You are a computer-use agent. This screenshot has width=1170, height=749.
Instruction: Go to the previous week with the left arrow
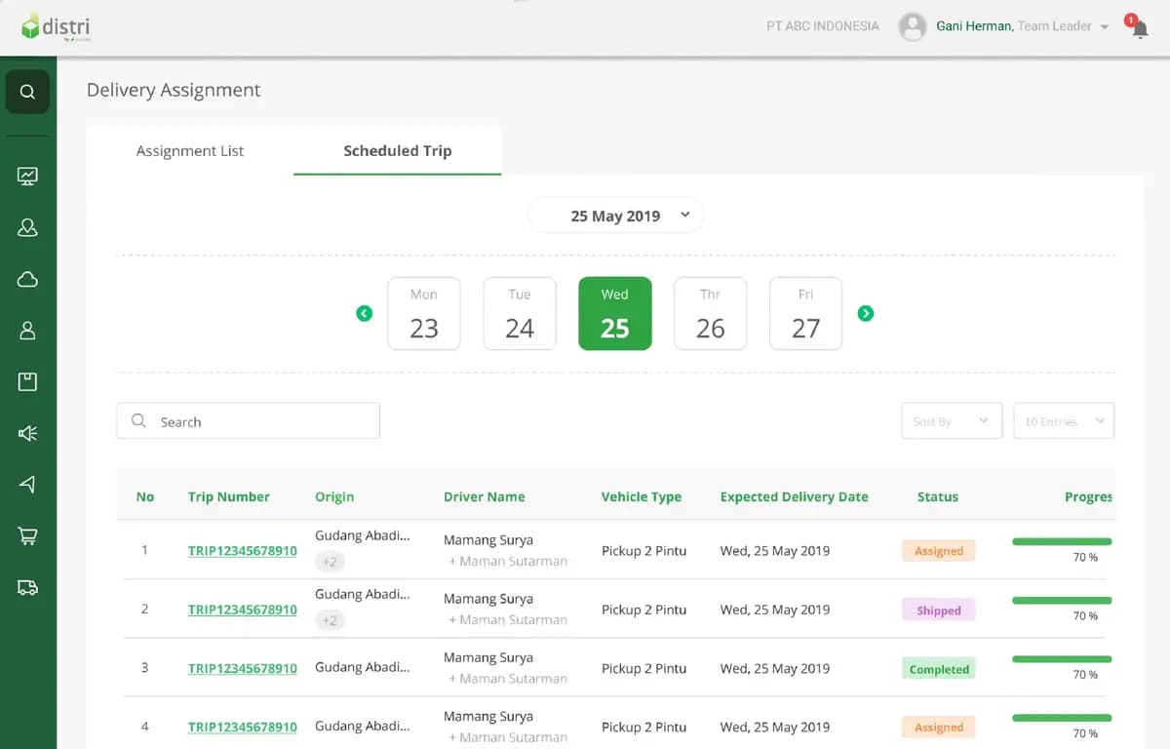coord(365,313)
